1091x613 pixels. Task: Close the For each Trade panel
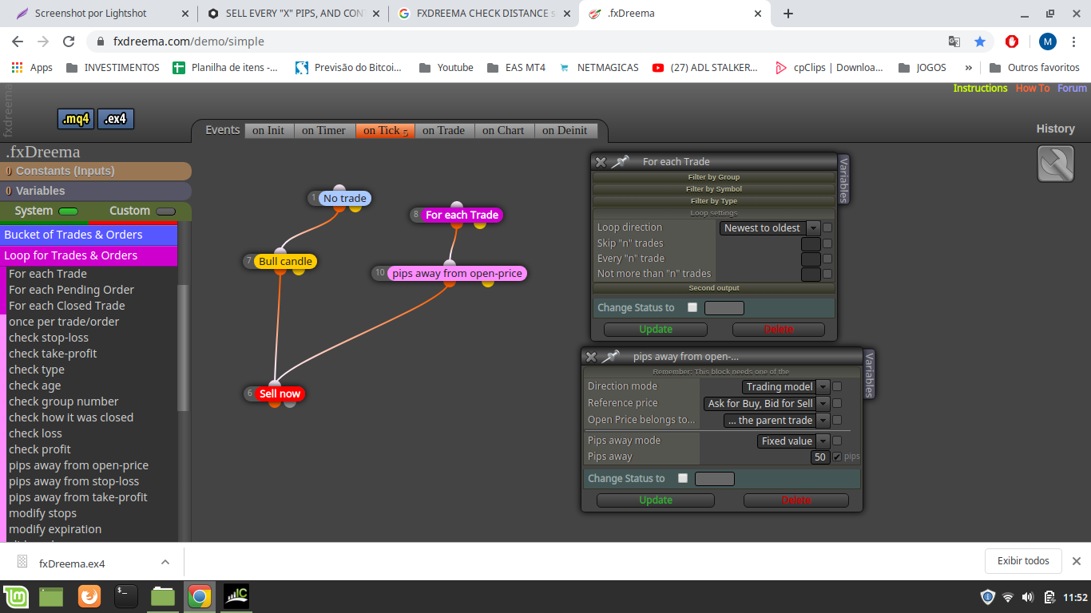[601, 162]
